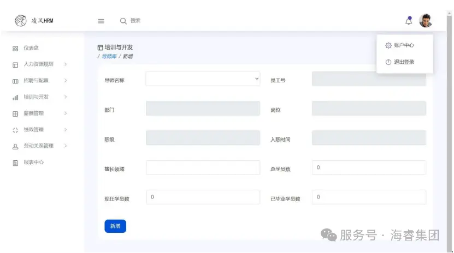This screenshot has width=454, height=253.
Task: Click the user avatar picture
Action: point(426,21)
